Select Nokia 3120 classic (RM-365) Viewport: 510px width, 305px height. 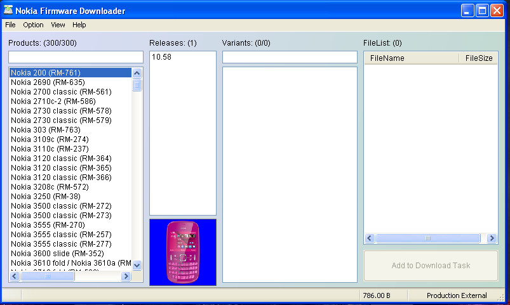70,167
